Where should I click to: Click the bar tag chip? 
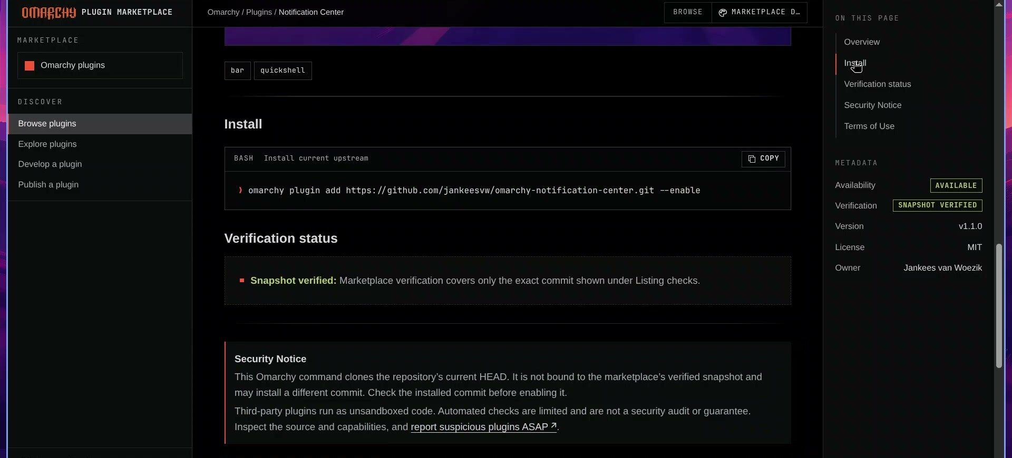click(x=237, y=71)
